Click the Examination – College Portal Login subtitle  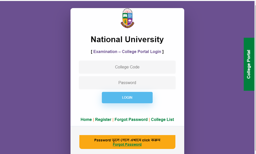[x=127, y=52]
